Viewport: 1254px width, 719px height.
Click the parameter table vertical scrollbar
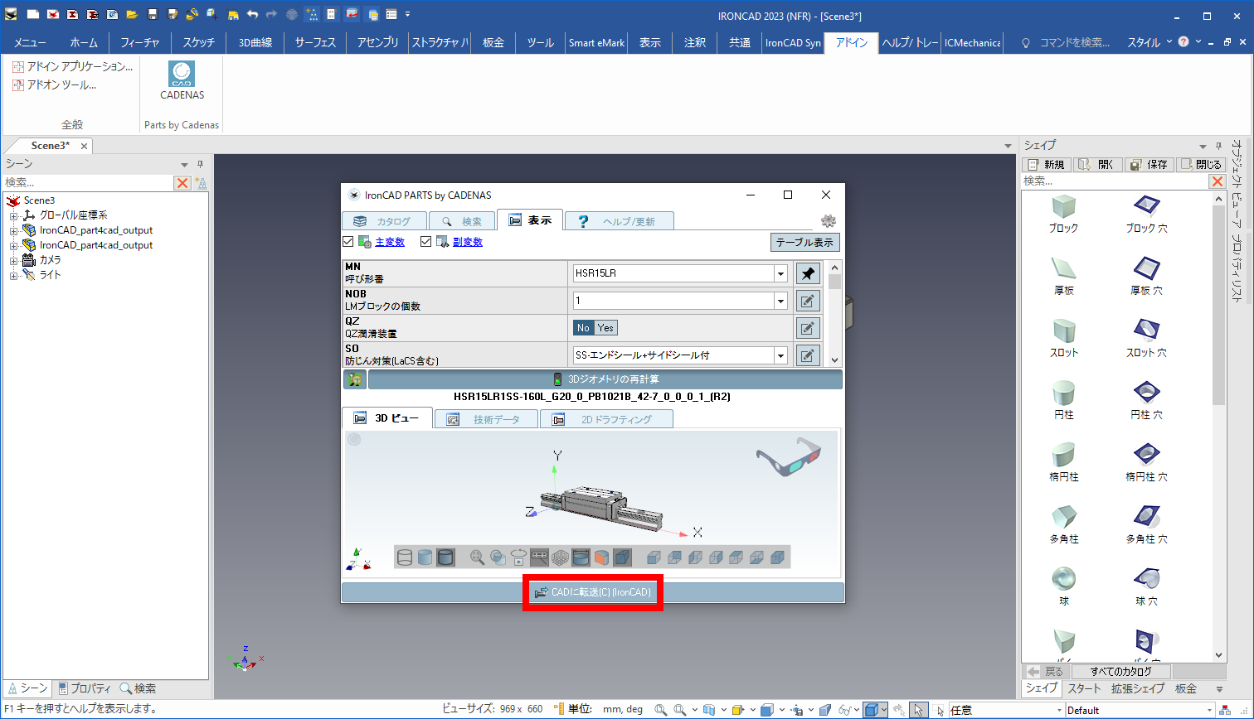click(x=835, y=314)
